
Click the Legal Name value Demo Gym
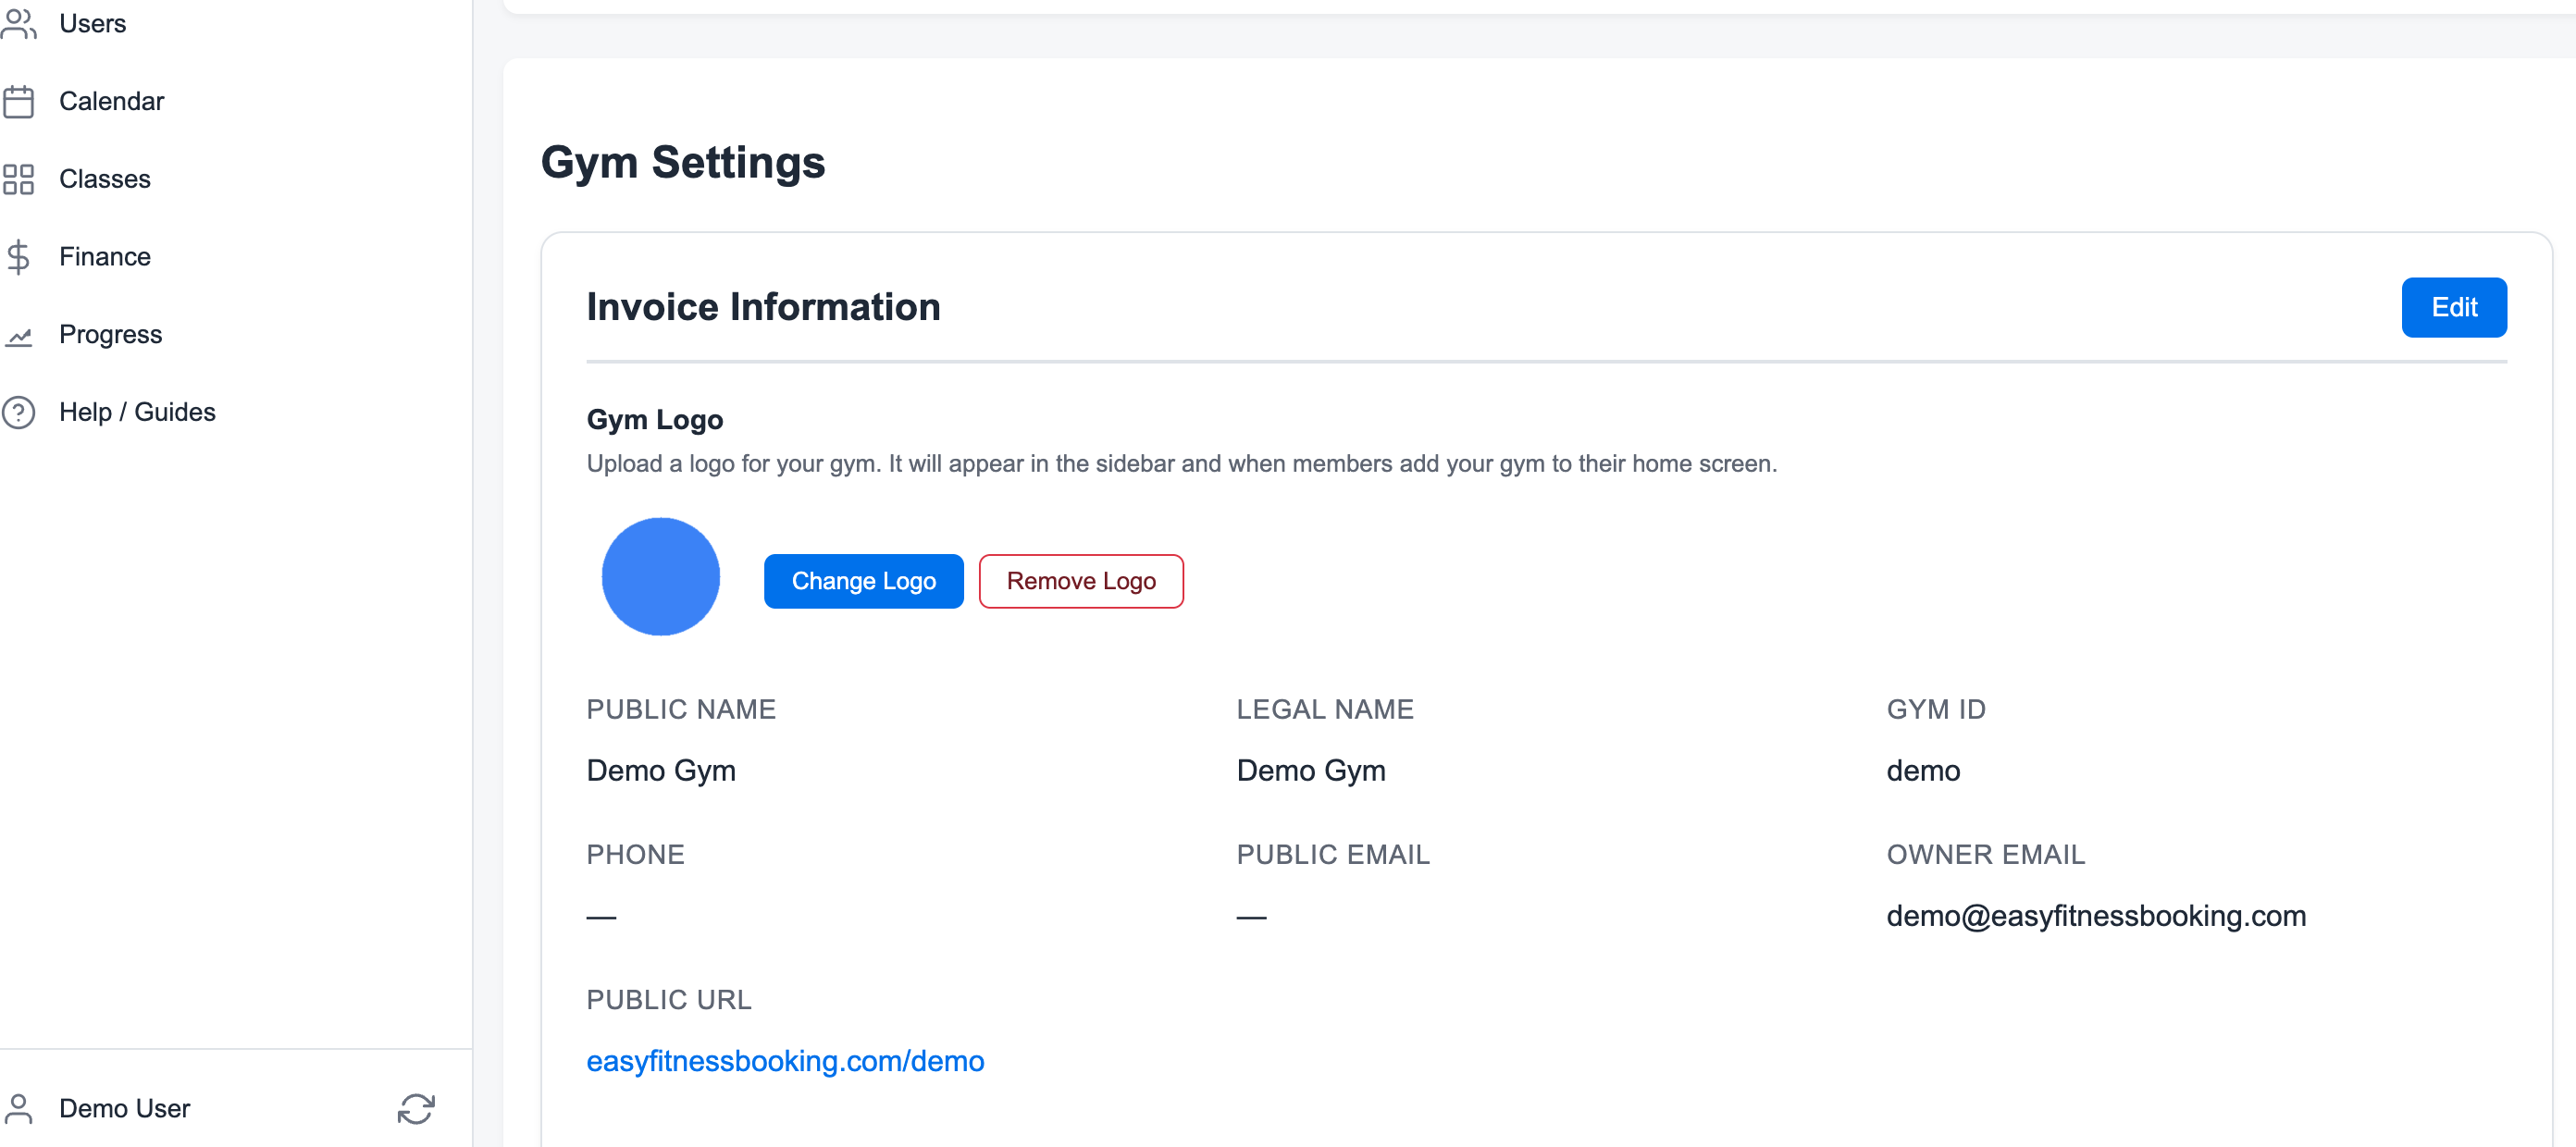1311,771
